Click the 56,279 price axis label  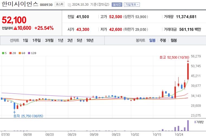click(x=196, y=56)
